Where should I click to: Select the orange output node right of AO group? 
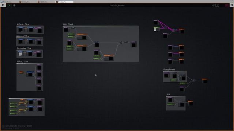point(190,103)
